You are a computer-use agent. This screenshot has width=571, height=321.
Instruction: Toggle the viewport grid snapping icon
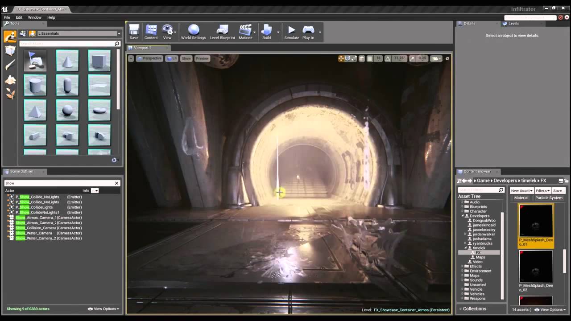(x=369, y=58)
